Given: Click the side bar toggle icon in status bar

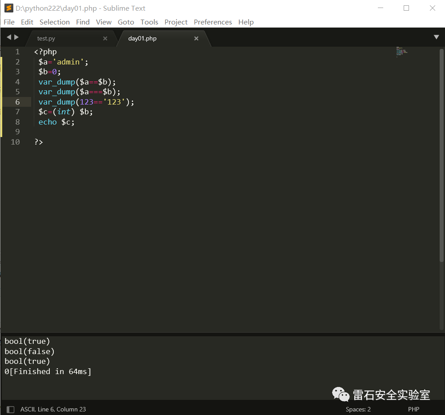Looking at the screenshot, I should (x=10, y=409).
